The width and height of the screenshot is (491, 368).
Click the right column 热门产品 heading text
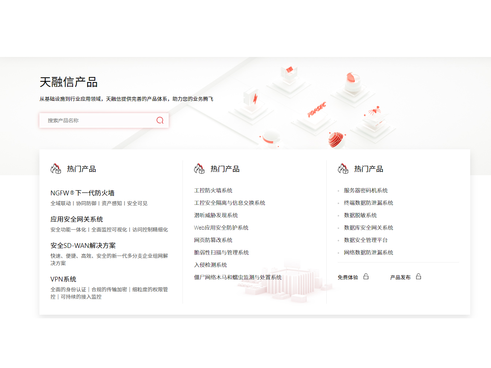pos(369,169)
